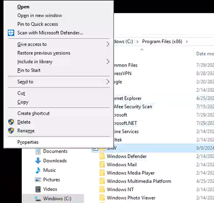Screen dimensions: 214x203
Task: Open Documents in the navigation pane
Action: point(55,151)
